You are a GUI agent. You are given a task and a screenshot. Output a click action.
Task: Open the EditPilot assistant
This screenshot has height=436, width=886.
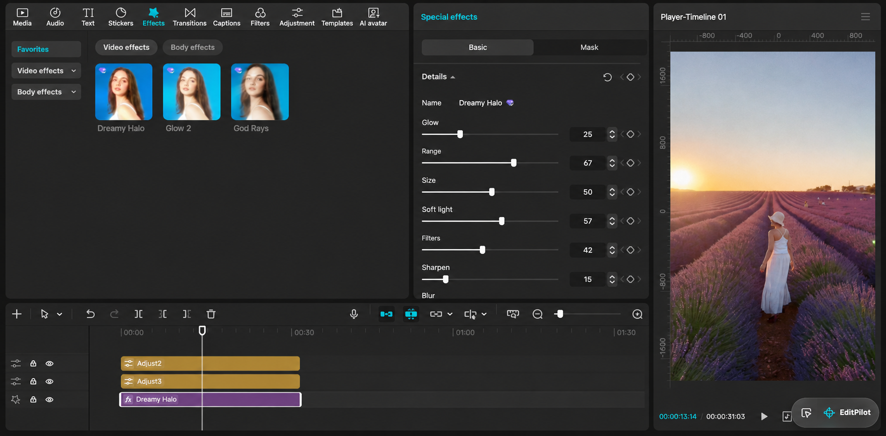847,412
